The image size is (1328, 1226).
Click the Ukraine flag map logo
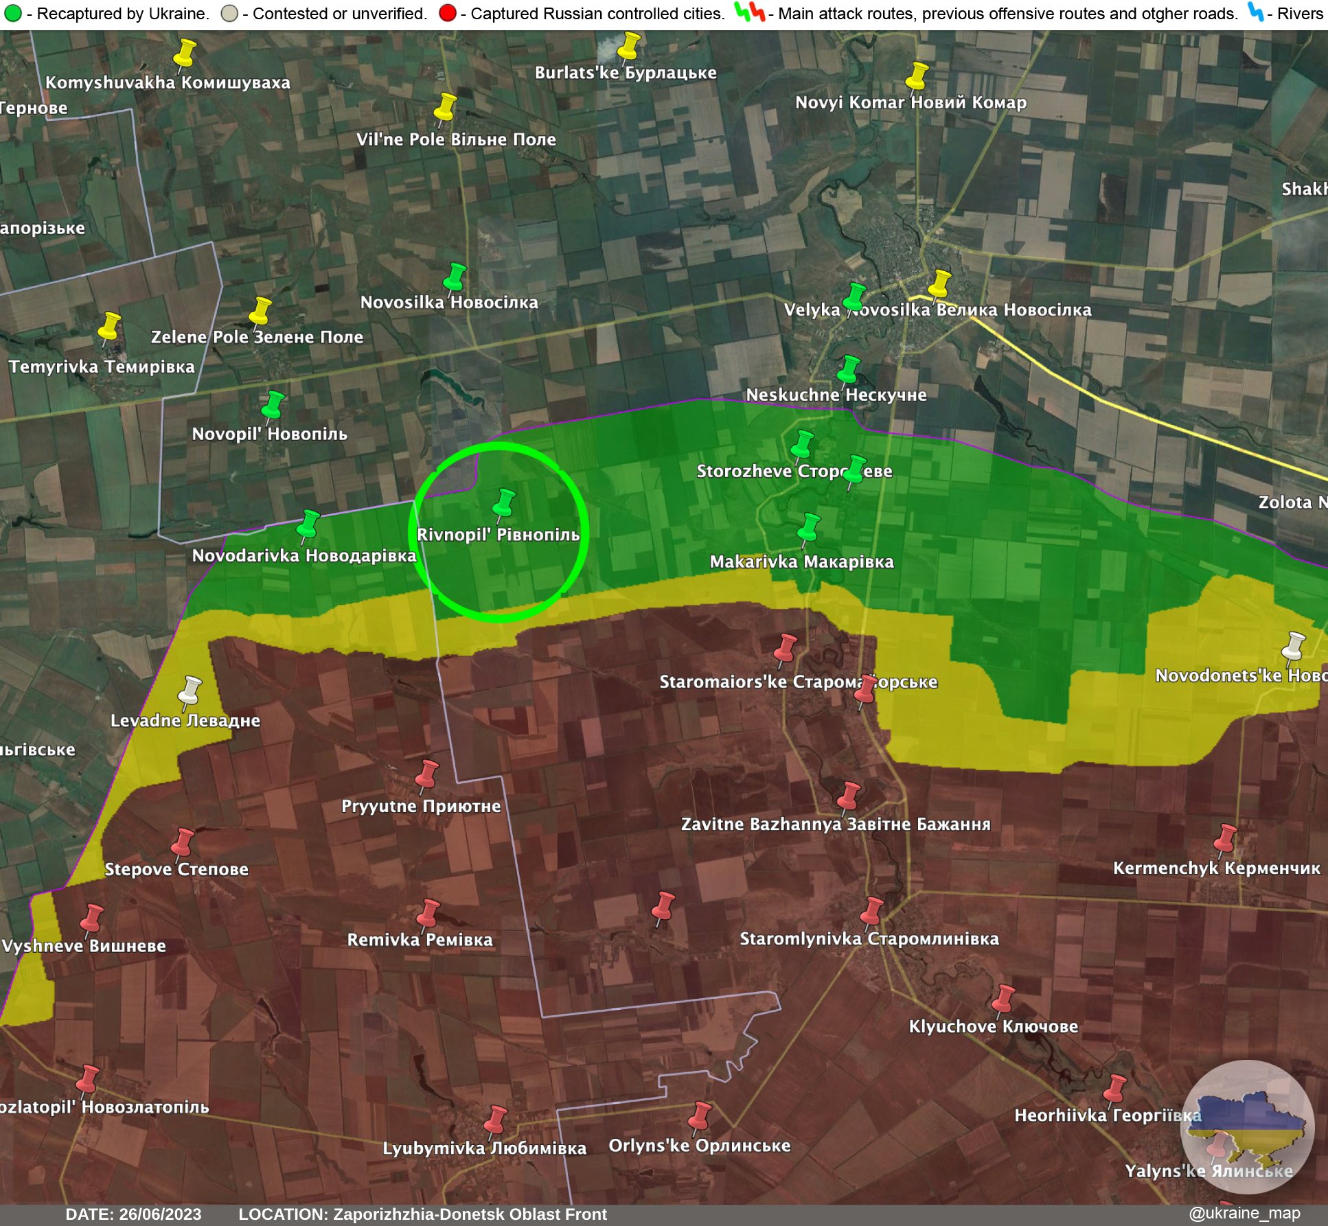pos(1247,1128)
